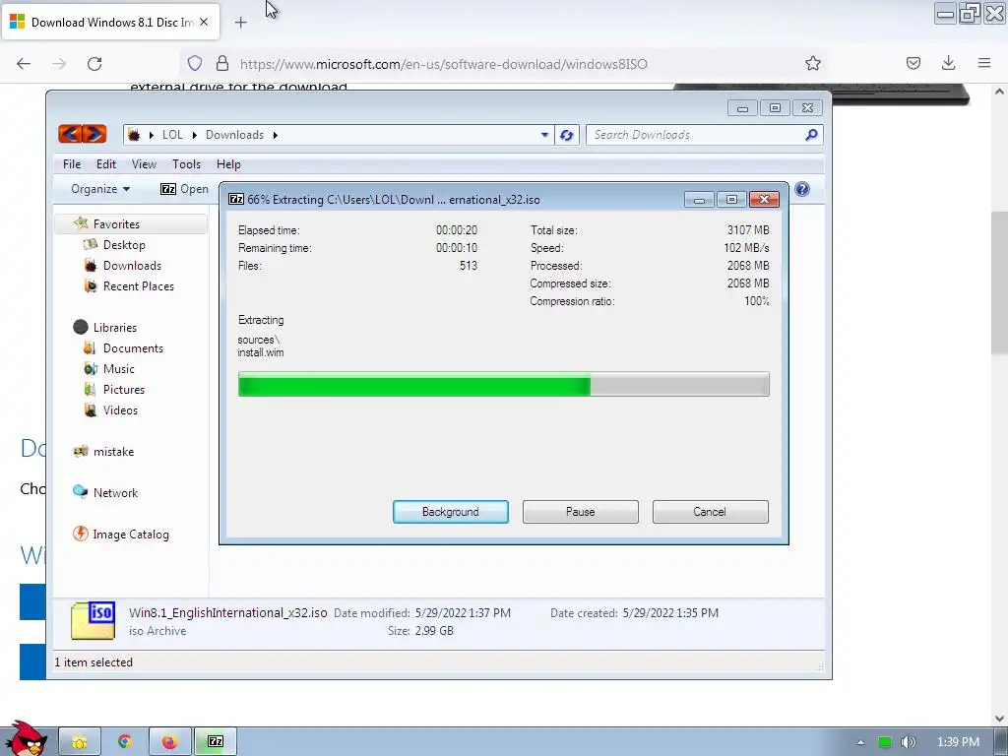Click the green extraction progress bar
1008x756 pixels.
pyautogui.click(x=503, y=385)
